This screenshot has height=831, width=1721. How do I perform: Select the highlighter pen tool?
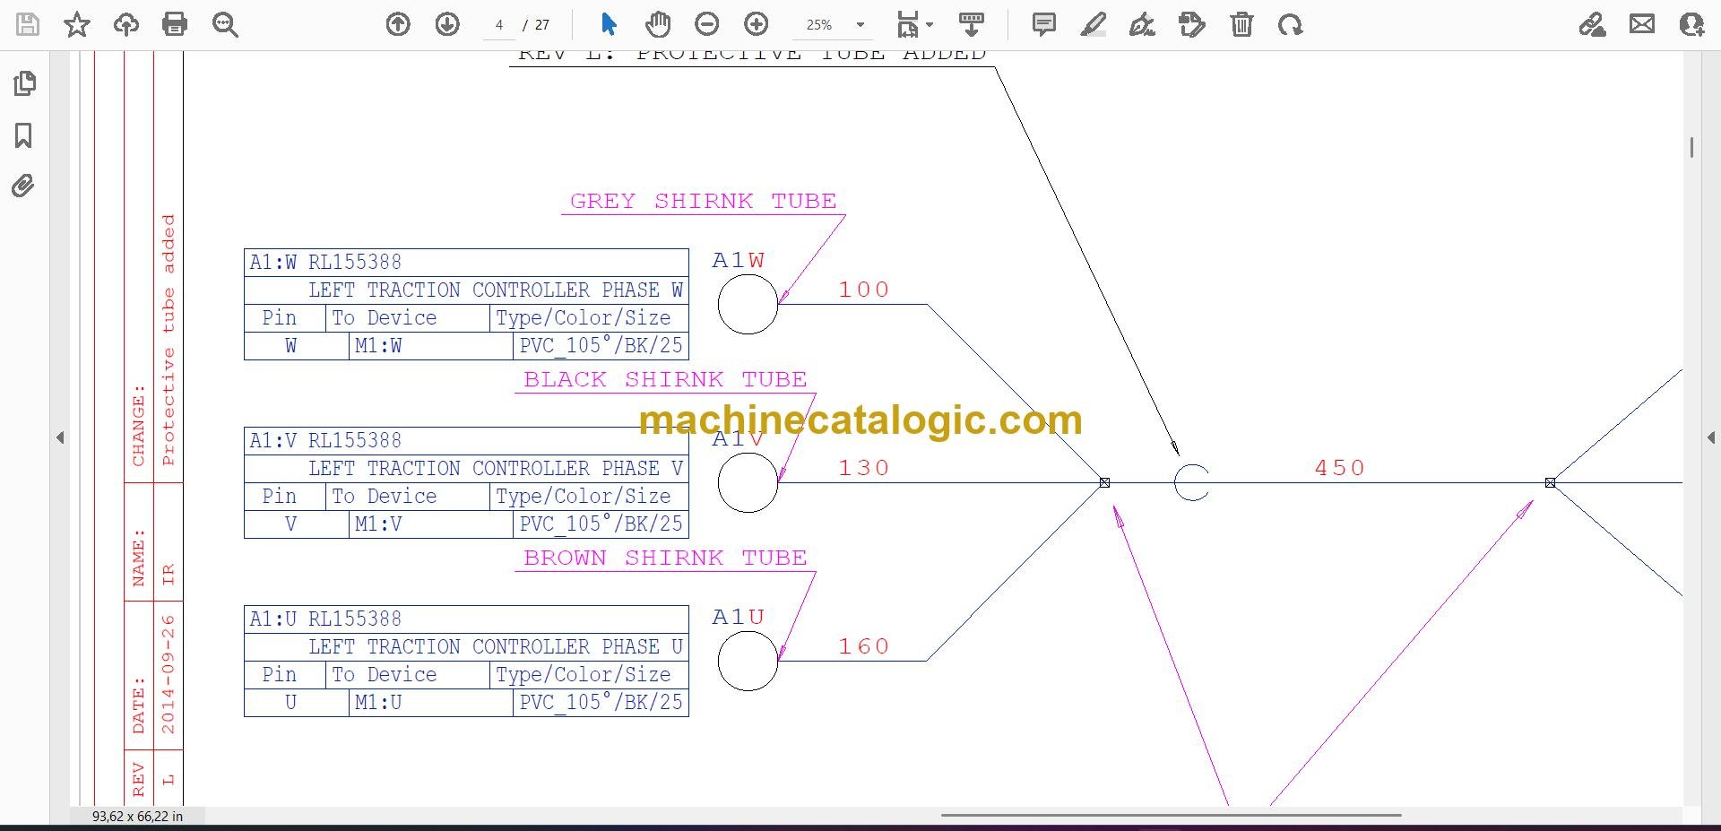(x=1093, y=24)
